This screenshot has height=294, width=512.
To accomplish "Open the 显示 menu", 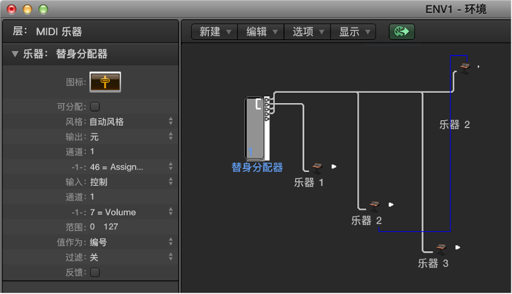I will click(x=353, y=32).
